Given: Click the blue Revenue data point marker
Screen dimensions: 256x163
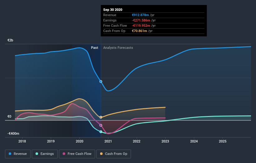Looking at the screenshot, I should pos(101,81).
